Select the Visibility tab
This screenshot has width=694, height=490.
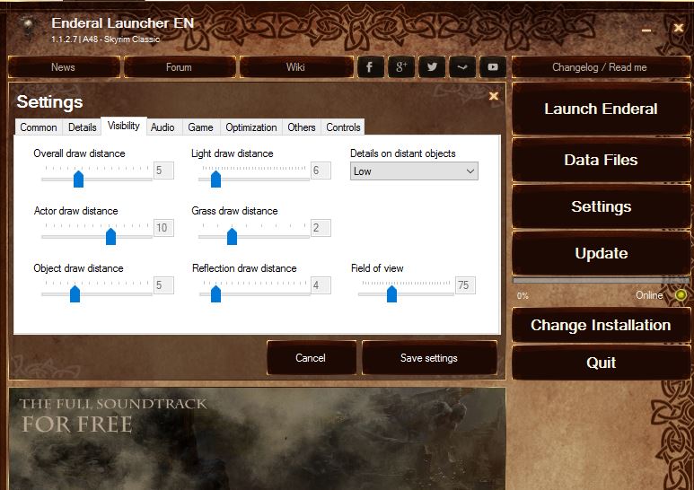click(x=124, y=126)
